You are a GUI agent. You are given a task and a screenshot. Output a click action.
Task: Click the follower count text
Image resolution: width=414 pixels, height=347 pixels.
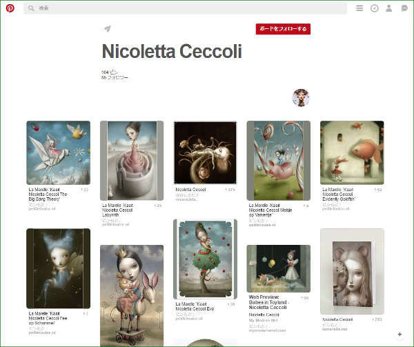click(x=115, y=77)
